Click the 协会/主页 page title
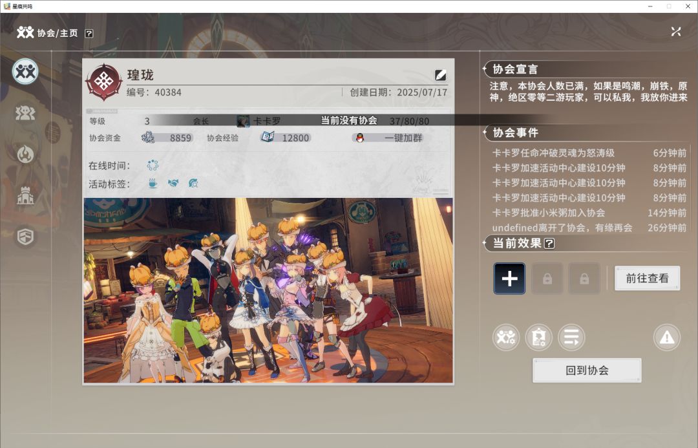Screen dimensions: 698x448 point(58,34)
